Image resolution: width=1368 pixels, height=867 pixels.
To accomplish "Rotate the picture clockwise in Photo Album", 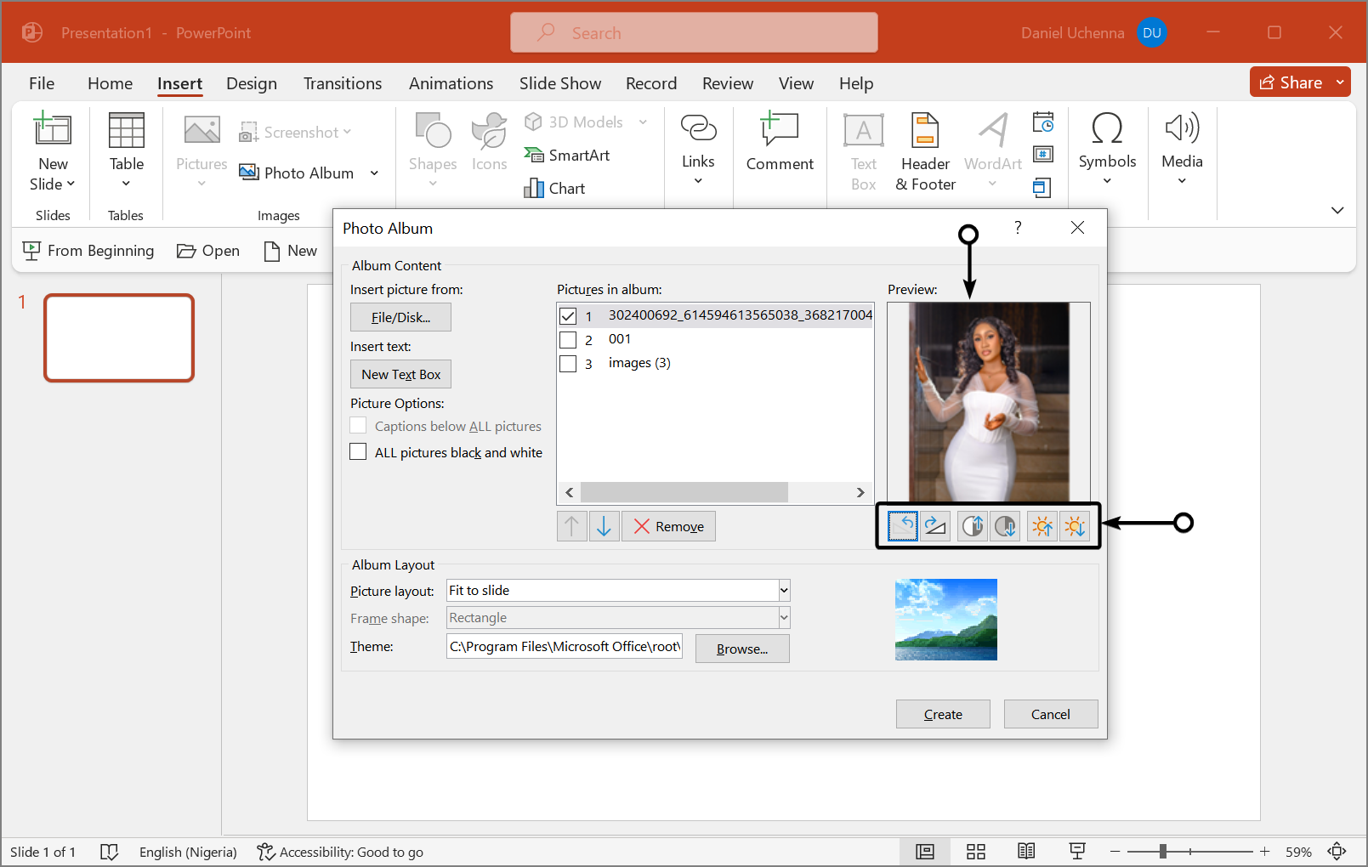I will click(935, 526).
